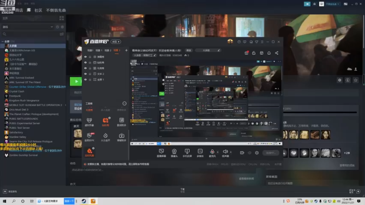Open Steam account name dropdown at top right
365x205 pixels.
[x=333, y=4]
